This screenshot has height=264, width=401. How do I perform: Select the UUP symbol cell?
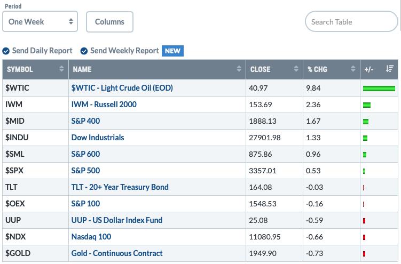tap(36, 220)
